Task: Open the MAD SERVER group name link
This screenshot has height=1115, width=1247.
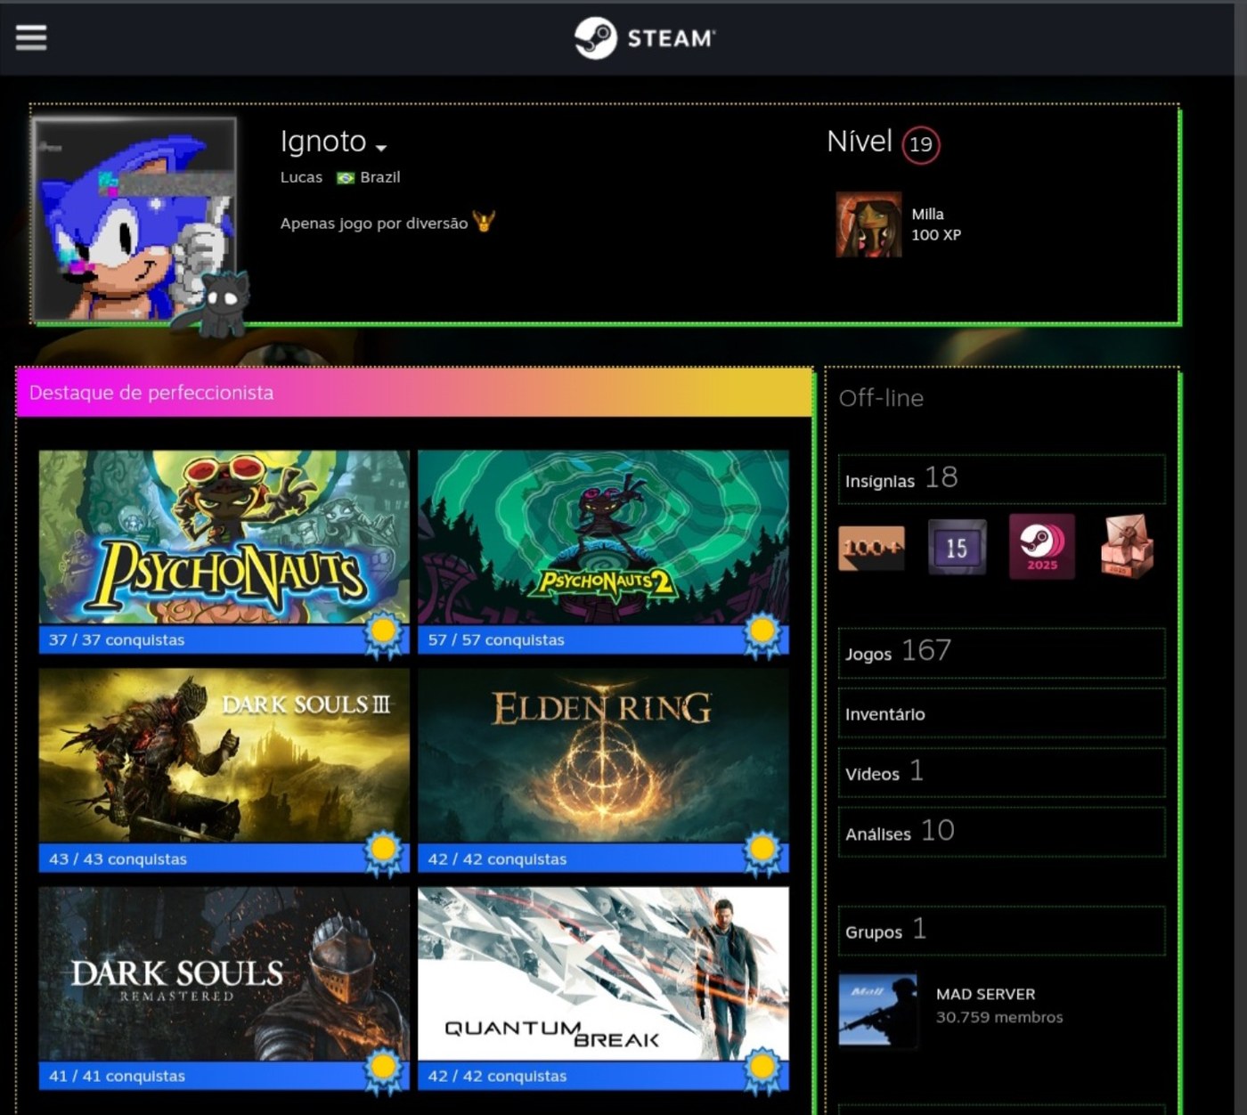Action: [x=985, y=994]
